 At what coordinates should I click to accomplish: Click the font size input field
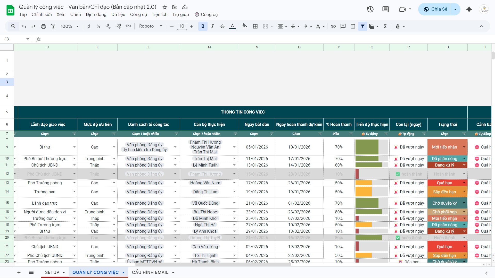tap(182, 26)
